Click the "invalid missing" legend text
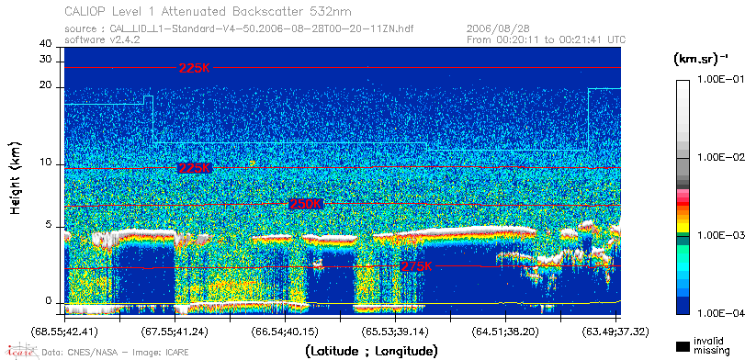Viewport: 745px width, 360px height. pos(711,345)
